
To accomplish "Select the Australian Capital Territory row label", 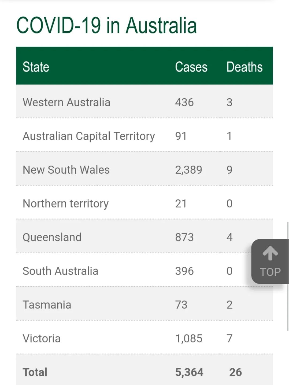I will [89, 136].
